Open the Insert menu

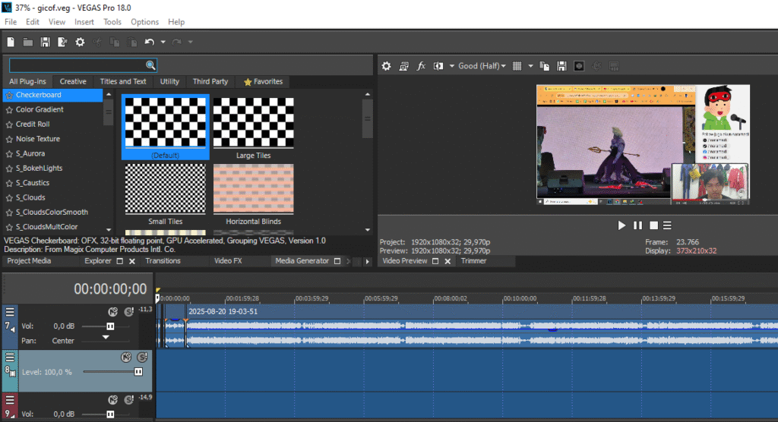pos(84,22)
